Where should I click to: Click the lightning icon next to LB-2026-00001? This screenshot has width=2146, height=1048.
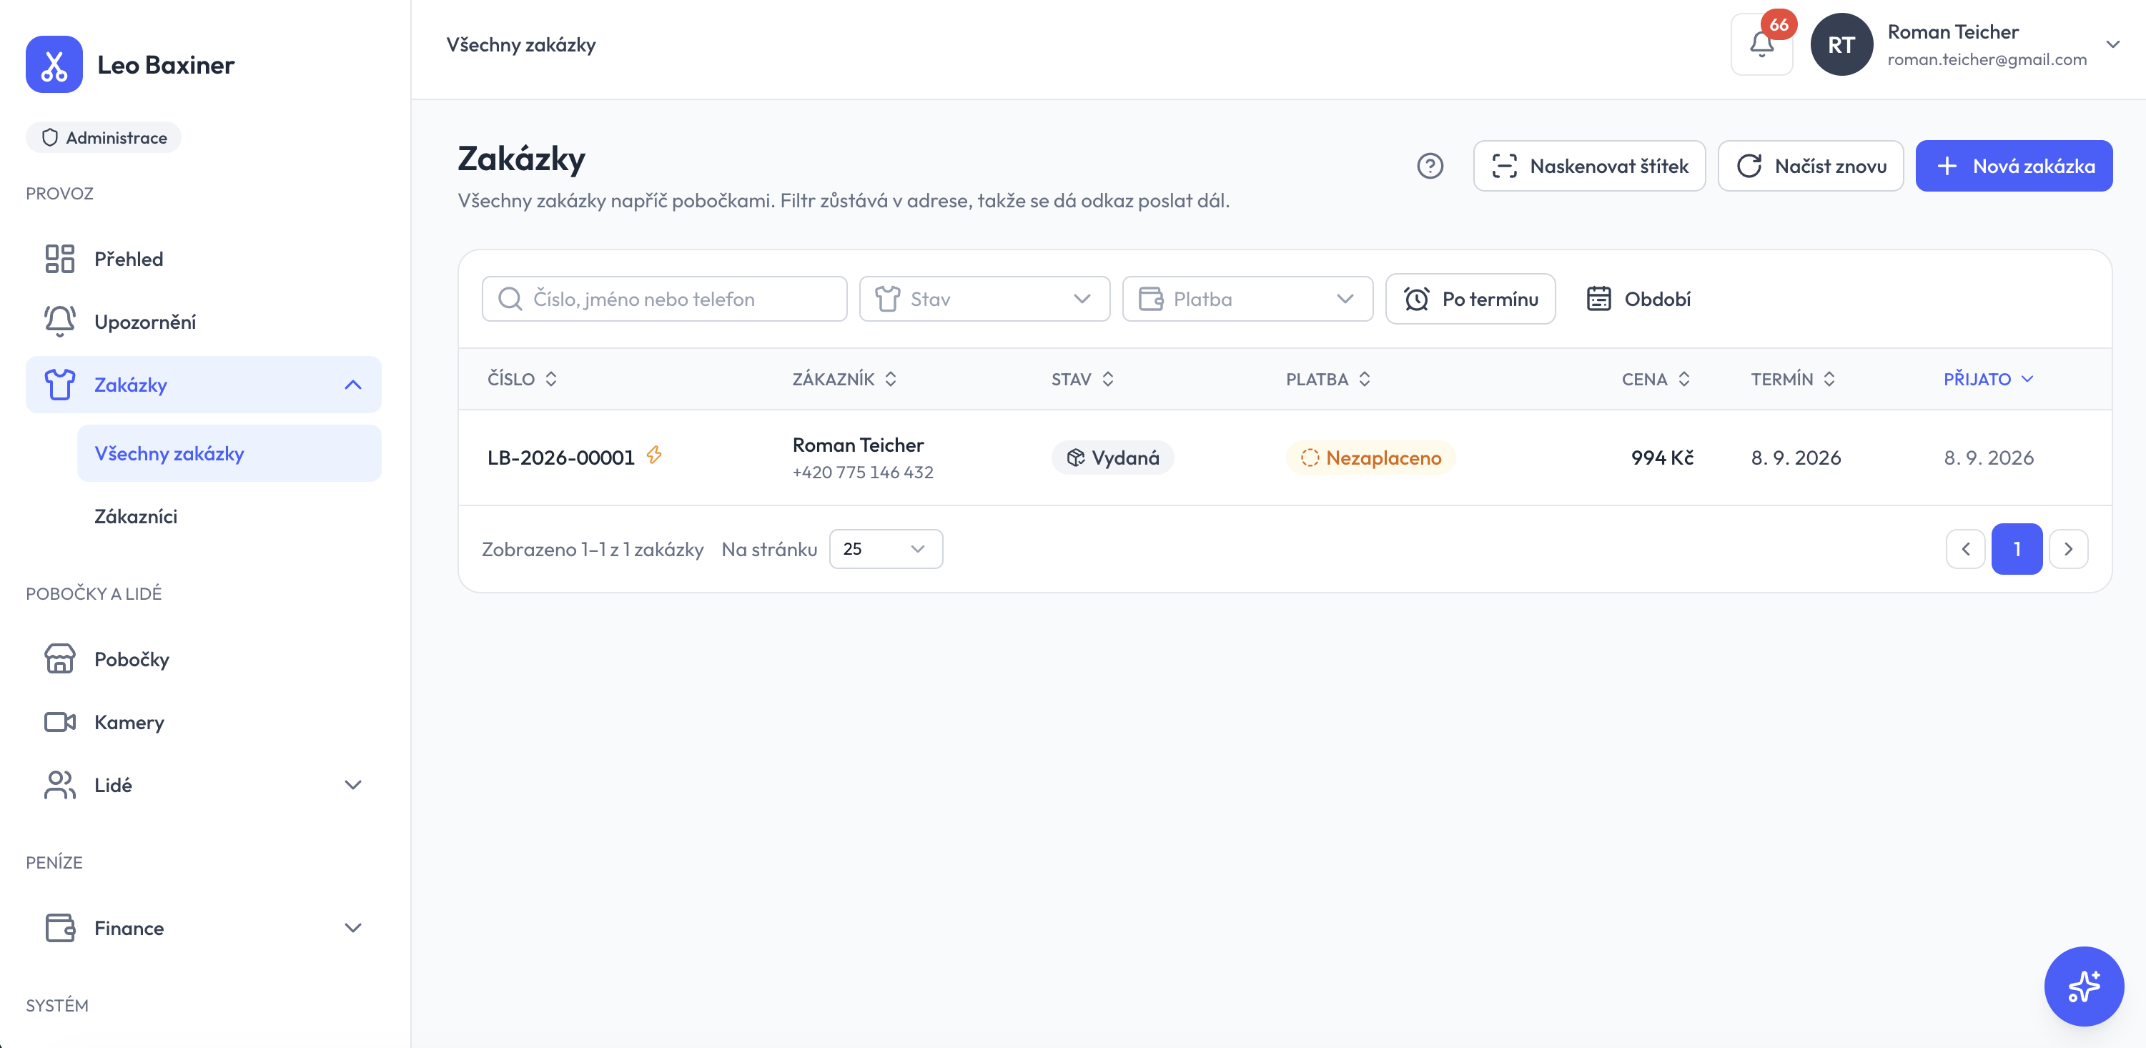(654, 455)
